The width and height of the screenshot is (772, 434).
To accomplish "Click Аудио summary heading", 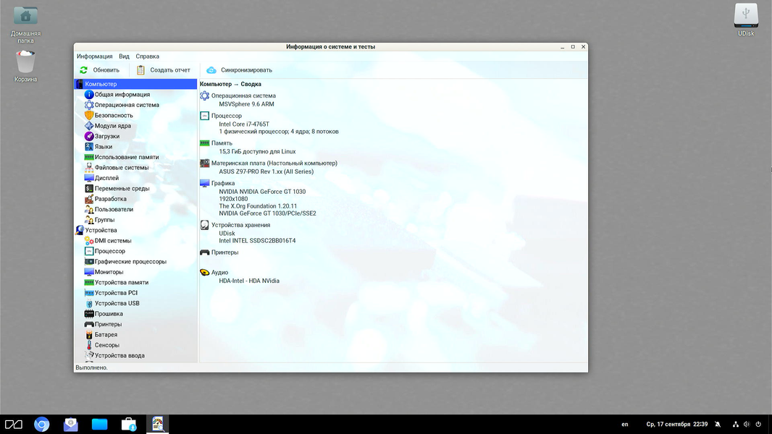I will (219, 272).
